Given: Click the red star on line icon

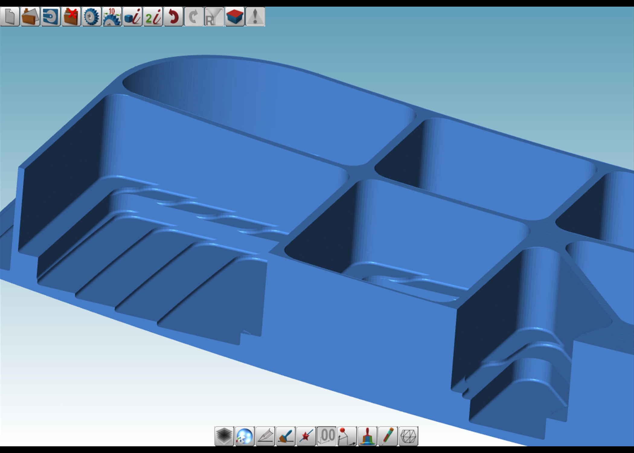Looking at the screenshot, I should pos(306,436).
